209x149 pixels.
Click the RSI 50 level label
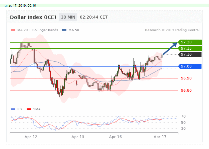(183, 123)
